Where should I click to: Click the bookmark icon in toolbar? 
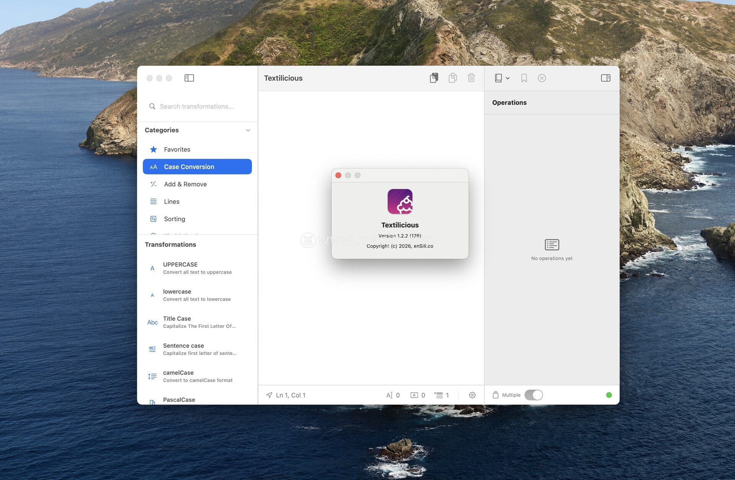point(524,78)
